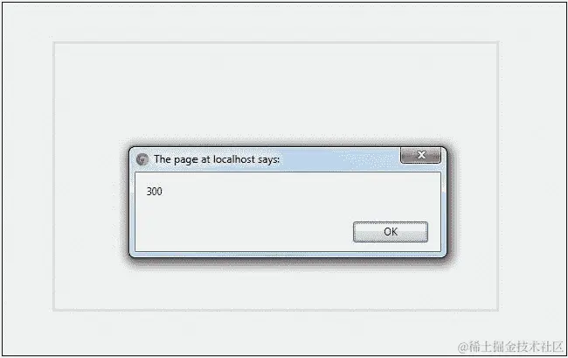Click the left border line of the gray box
568x358 pixels.
(x=54, y=176)
